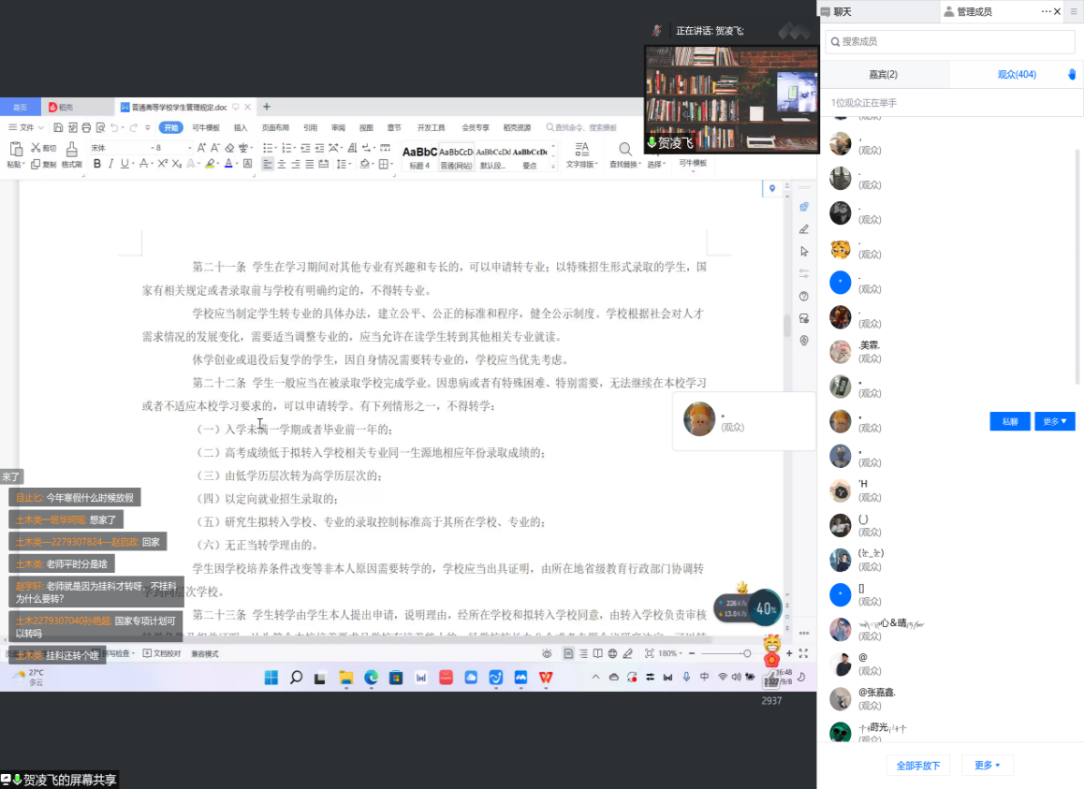Apply center text alignment
Viewport: 1084px width, 789px height.
(x=281, y=164)
